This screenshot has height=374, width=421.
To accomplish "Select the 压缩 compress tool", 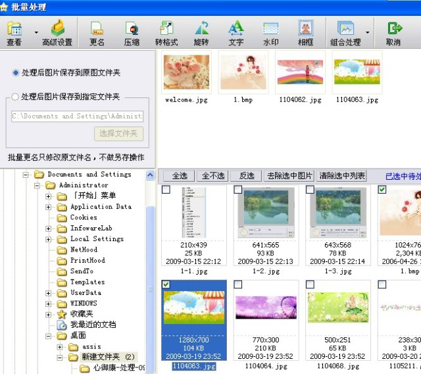I will (x=132, y=34).
